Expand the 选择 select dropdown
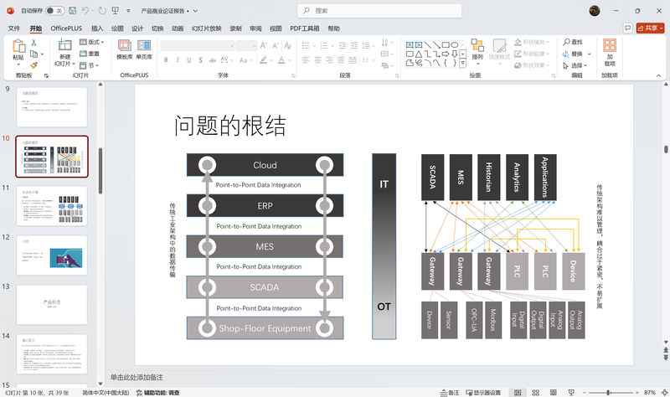Image resolution: width=670 pixels, height=397 pixels. [x=575, y=65]
